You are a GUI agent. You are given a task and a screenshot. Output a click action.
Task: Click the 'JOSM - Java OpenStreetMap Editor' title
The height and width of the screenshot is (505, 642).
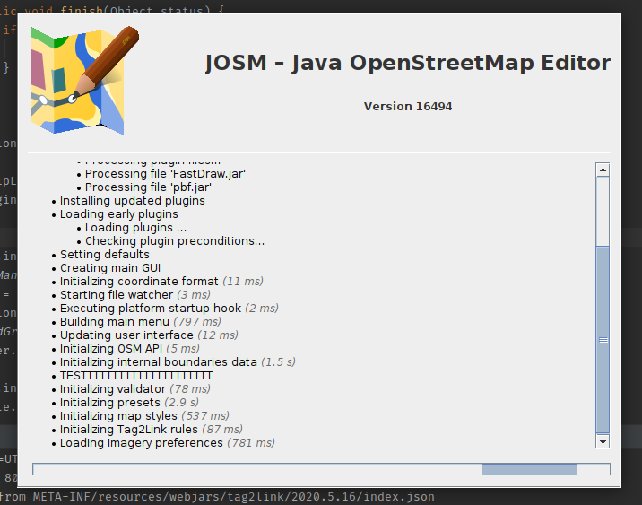(408, 63)
